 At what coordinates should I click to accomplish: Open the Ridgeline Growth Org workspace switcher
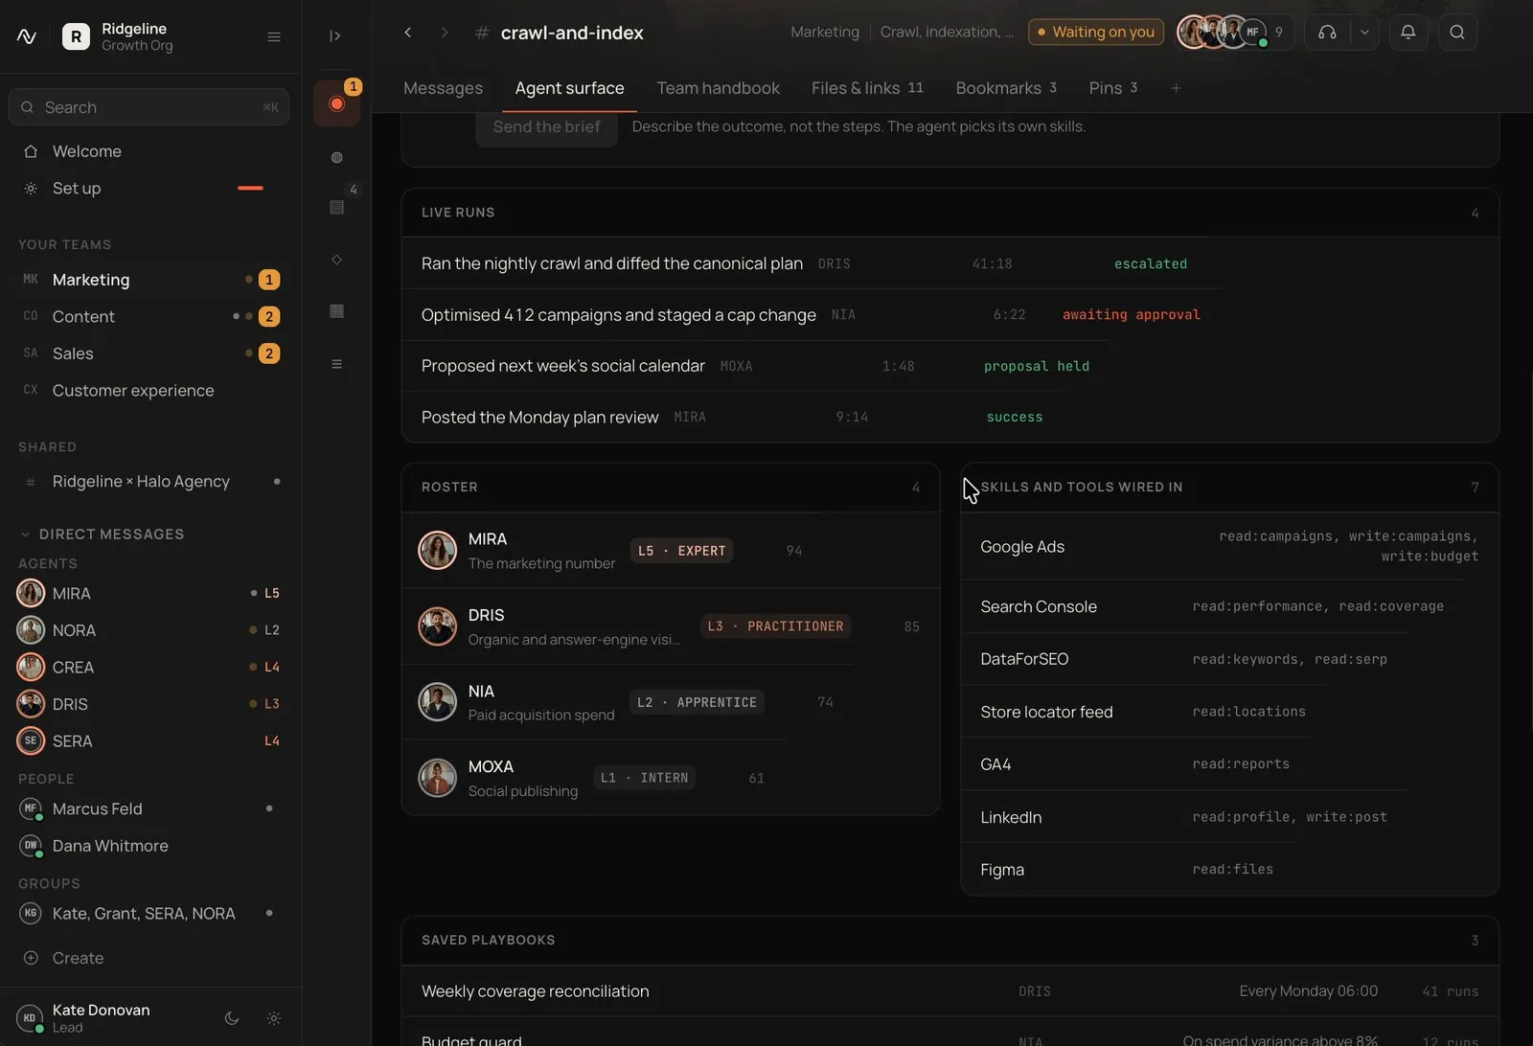(x=119, y=37)
